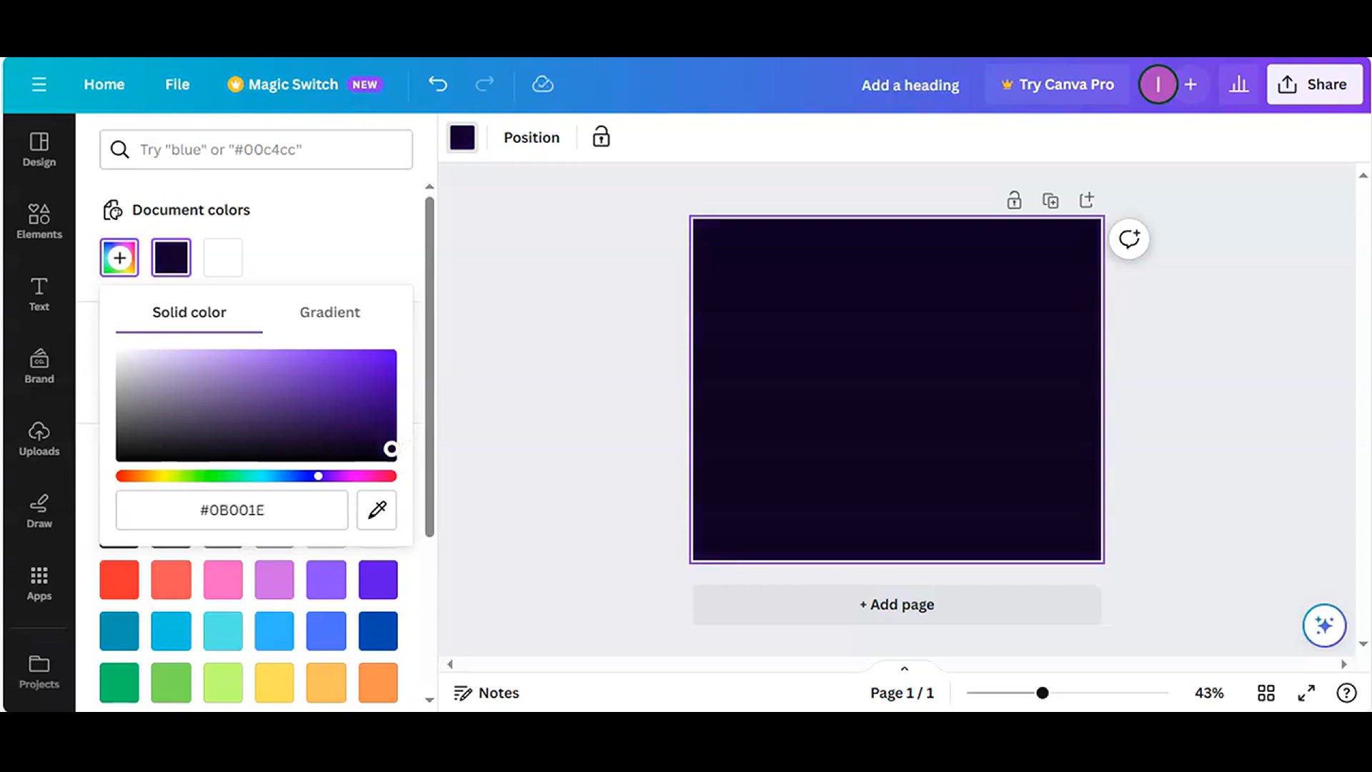Open the Notes panel
Screen dimensions: 1372x772
487,693
